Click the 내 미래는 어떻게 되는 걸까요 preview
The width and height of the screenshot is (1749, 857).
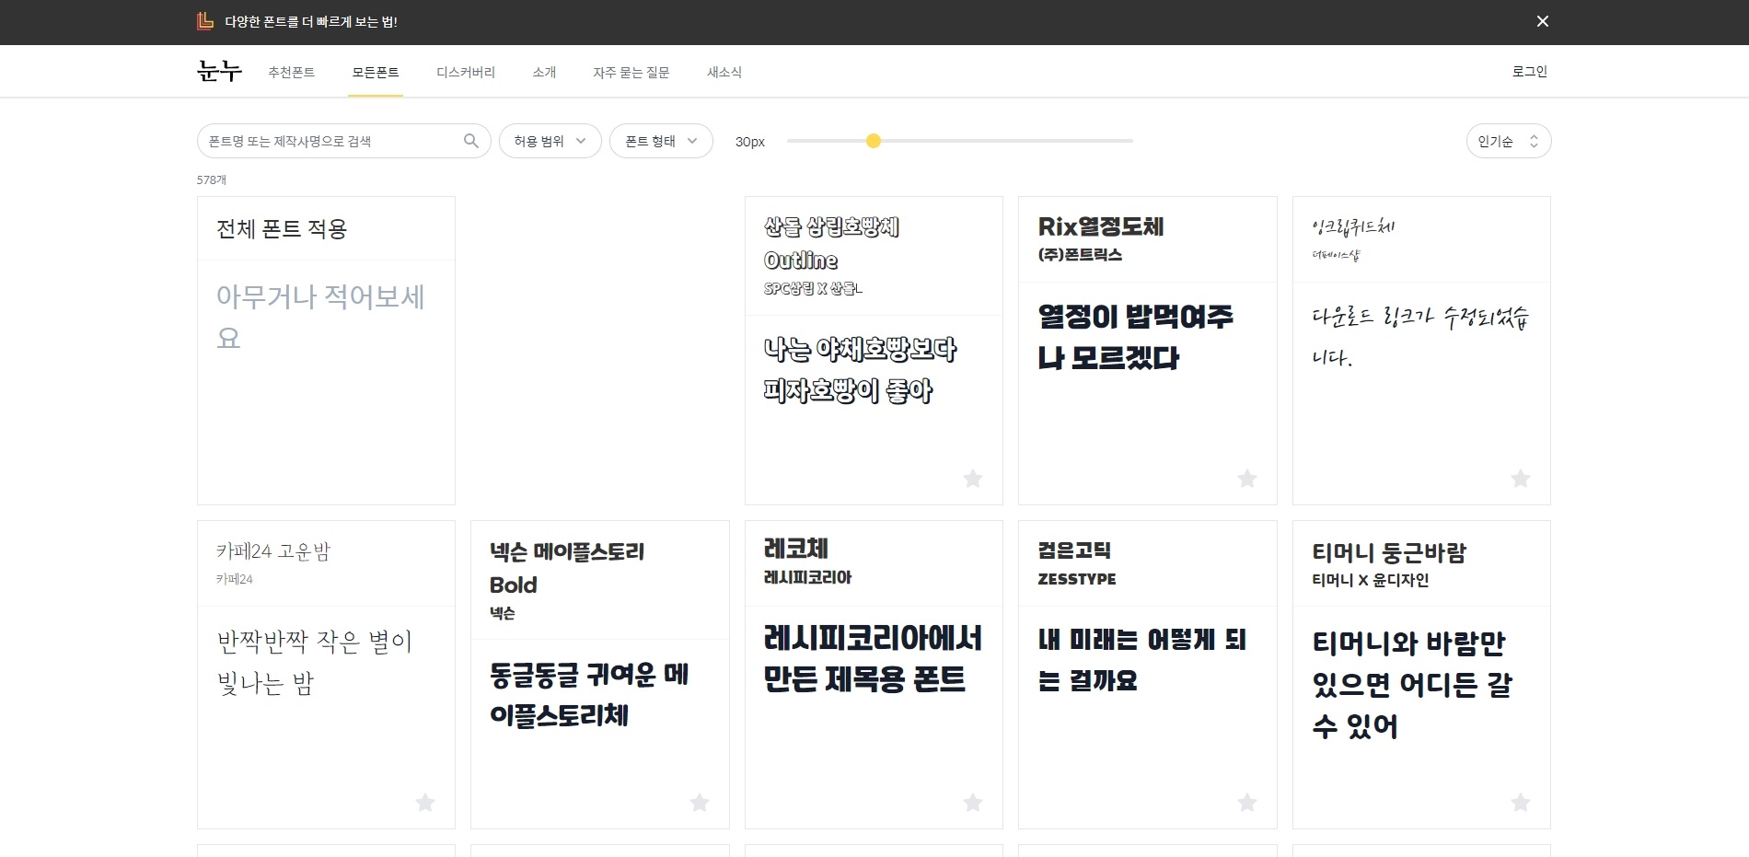click(1142, 660)
